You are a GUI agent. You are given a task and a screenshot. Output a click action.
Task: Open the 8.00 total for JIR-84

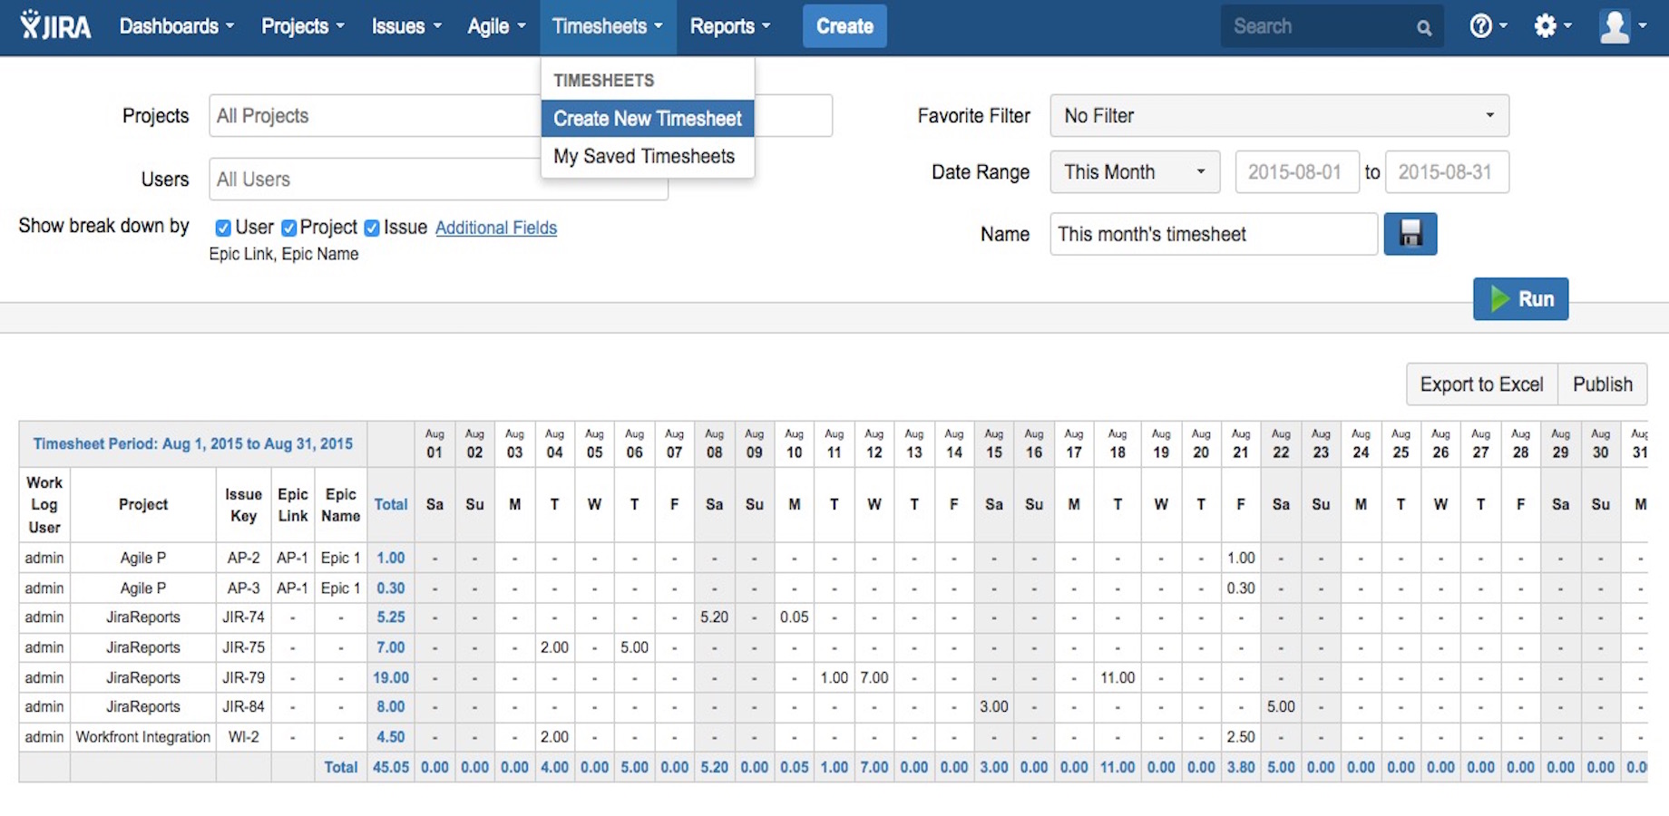coord(391,707)
